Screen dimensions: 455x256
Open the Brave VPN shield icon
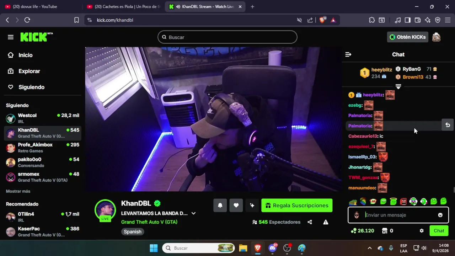pyautogui.click(x=438, y=20)
